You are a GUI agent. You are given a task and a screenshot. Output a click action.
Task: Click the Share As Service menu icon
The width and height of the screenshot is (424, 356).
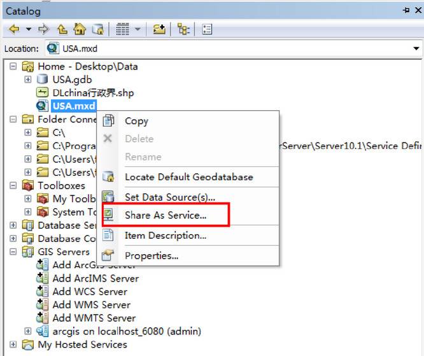tap(108, 215)
